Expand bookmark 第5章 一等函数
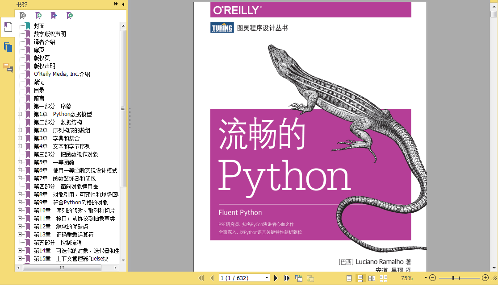 [20, 162]
